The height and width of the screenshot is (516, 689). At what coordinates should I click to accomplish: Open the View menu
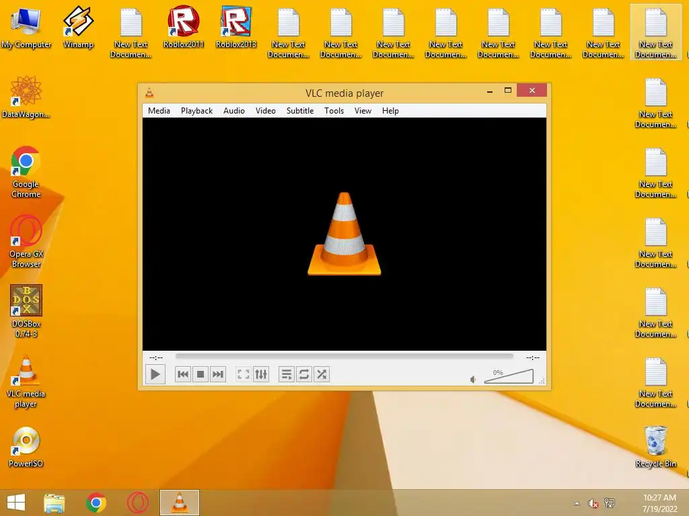(x=363, y=111)
